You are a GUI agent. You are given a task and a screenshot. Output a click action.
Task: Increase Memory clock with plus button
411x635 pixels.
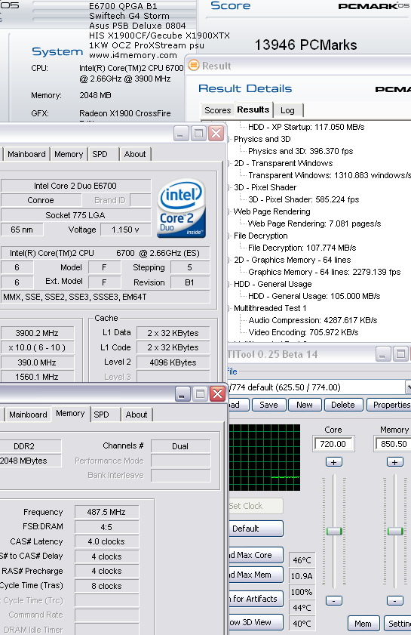click(x=395, y=461)
